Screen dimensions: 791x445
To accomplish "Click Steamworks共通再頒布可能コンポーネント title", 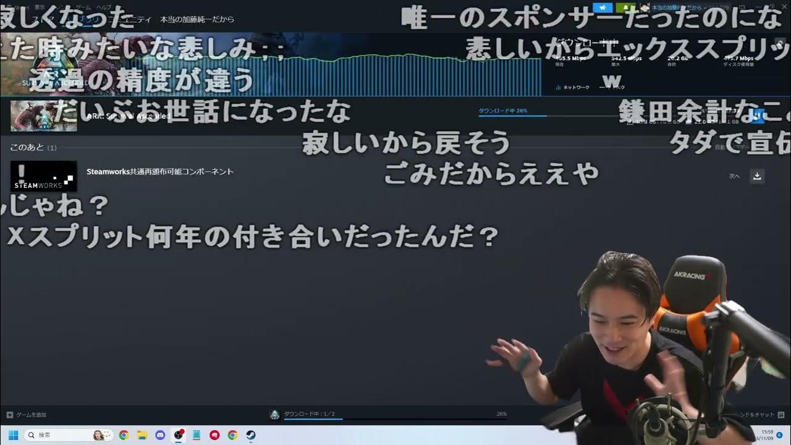I will [x=160, y=172].
